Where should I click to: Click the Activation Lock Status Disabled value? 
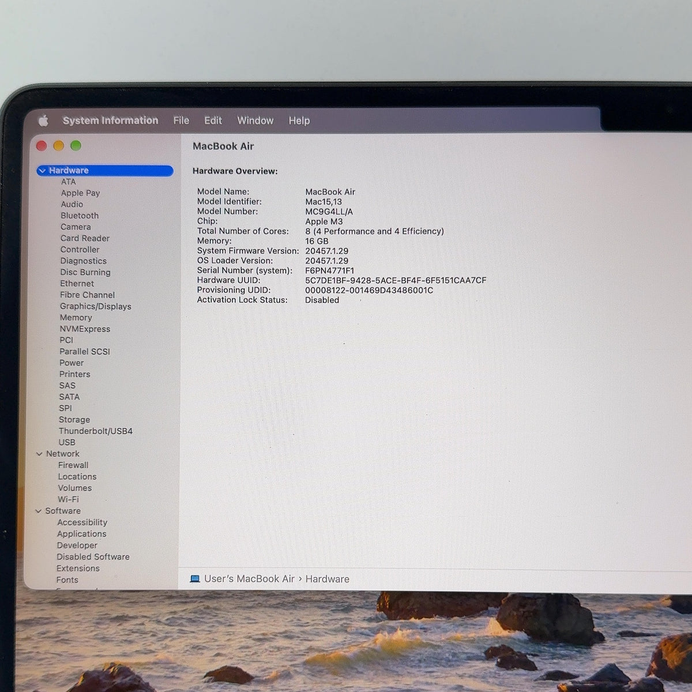coord(322,300)
